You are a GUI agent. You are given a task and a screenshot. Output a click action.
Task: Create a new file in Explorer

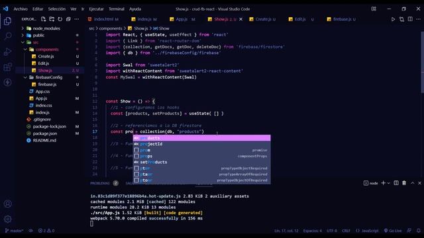[x=44, y=19]
